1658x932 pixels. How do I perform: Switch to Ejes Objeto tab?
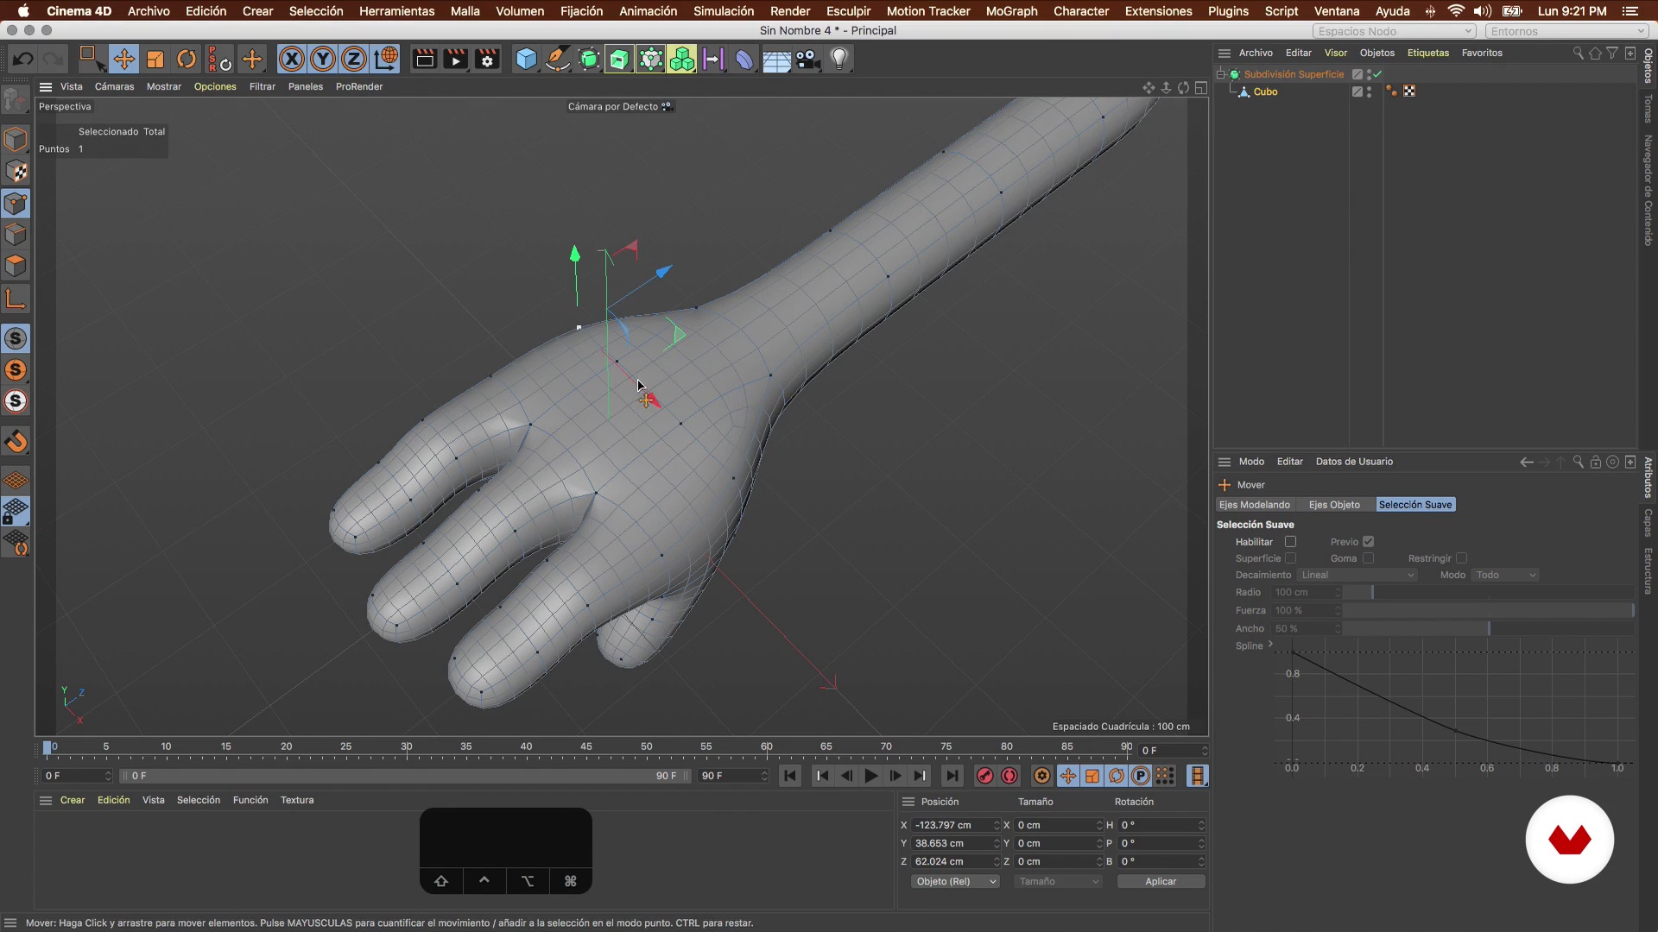(1333, 505)
